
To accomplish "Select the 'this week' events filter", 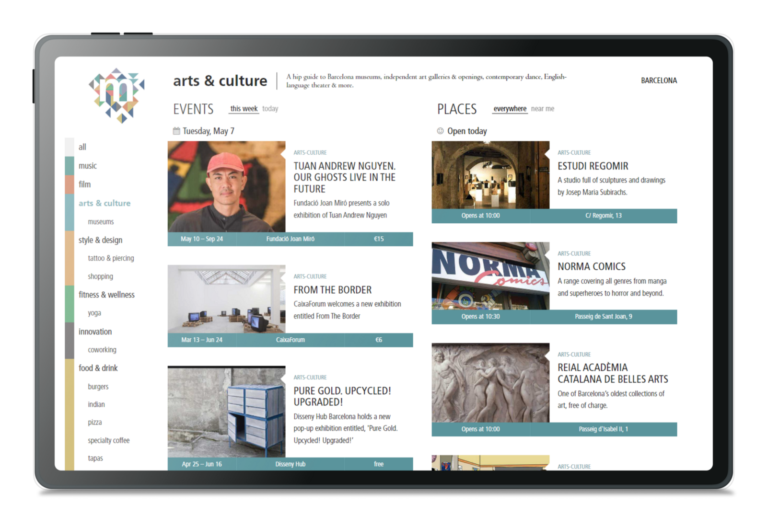I will point(244,109).
